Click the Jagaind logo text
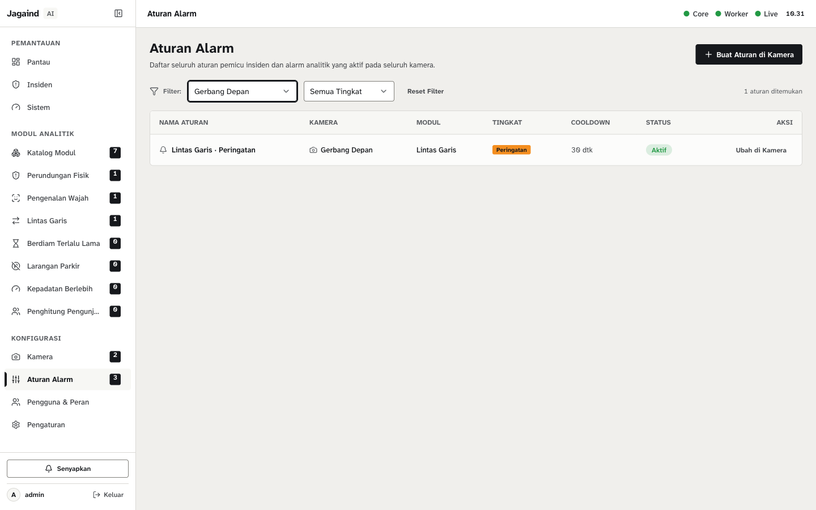 (x=23, y=14)
